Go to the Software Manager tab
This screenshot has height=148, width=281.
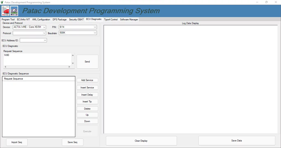[x=129, y=19]
